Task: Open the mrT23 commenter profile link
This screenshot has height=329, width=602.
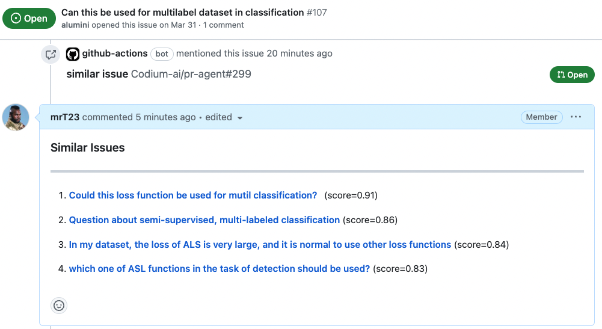Action: (x=65, y=117)
